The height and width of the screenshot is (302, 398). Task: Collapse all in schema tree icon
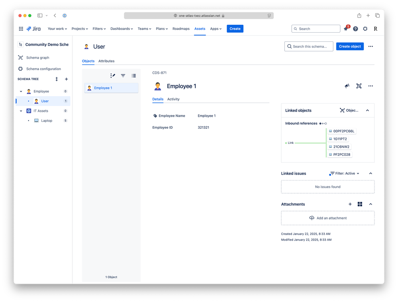coord(57,79)
